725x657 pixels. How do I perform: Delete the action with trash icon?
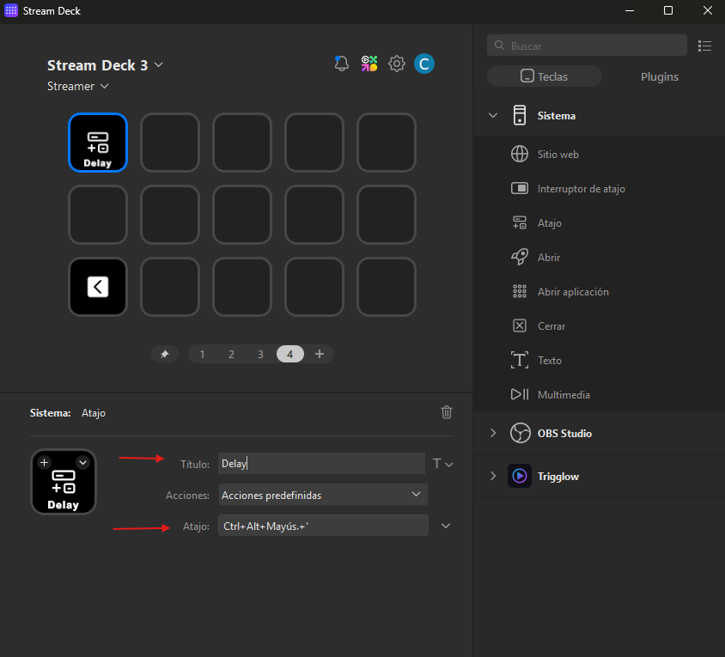coord(446,412)
